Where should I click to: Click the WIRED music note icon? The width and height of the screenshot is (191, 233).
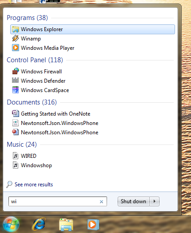point(16,156)
